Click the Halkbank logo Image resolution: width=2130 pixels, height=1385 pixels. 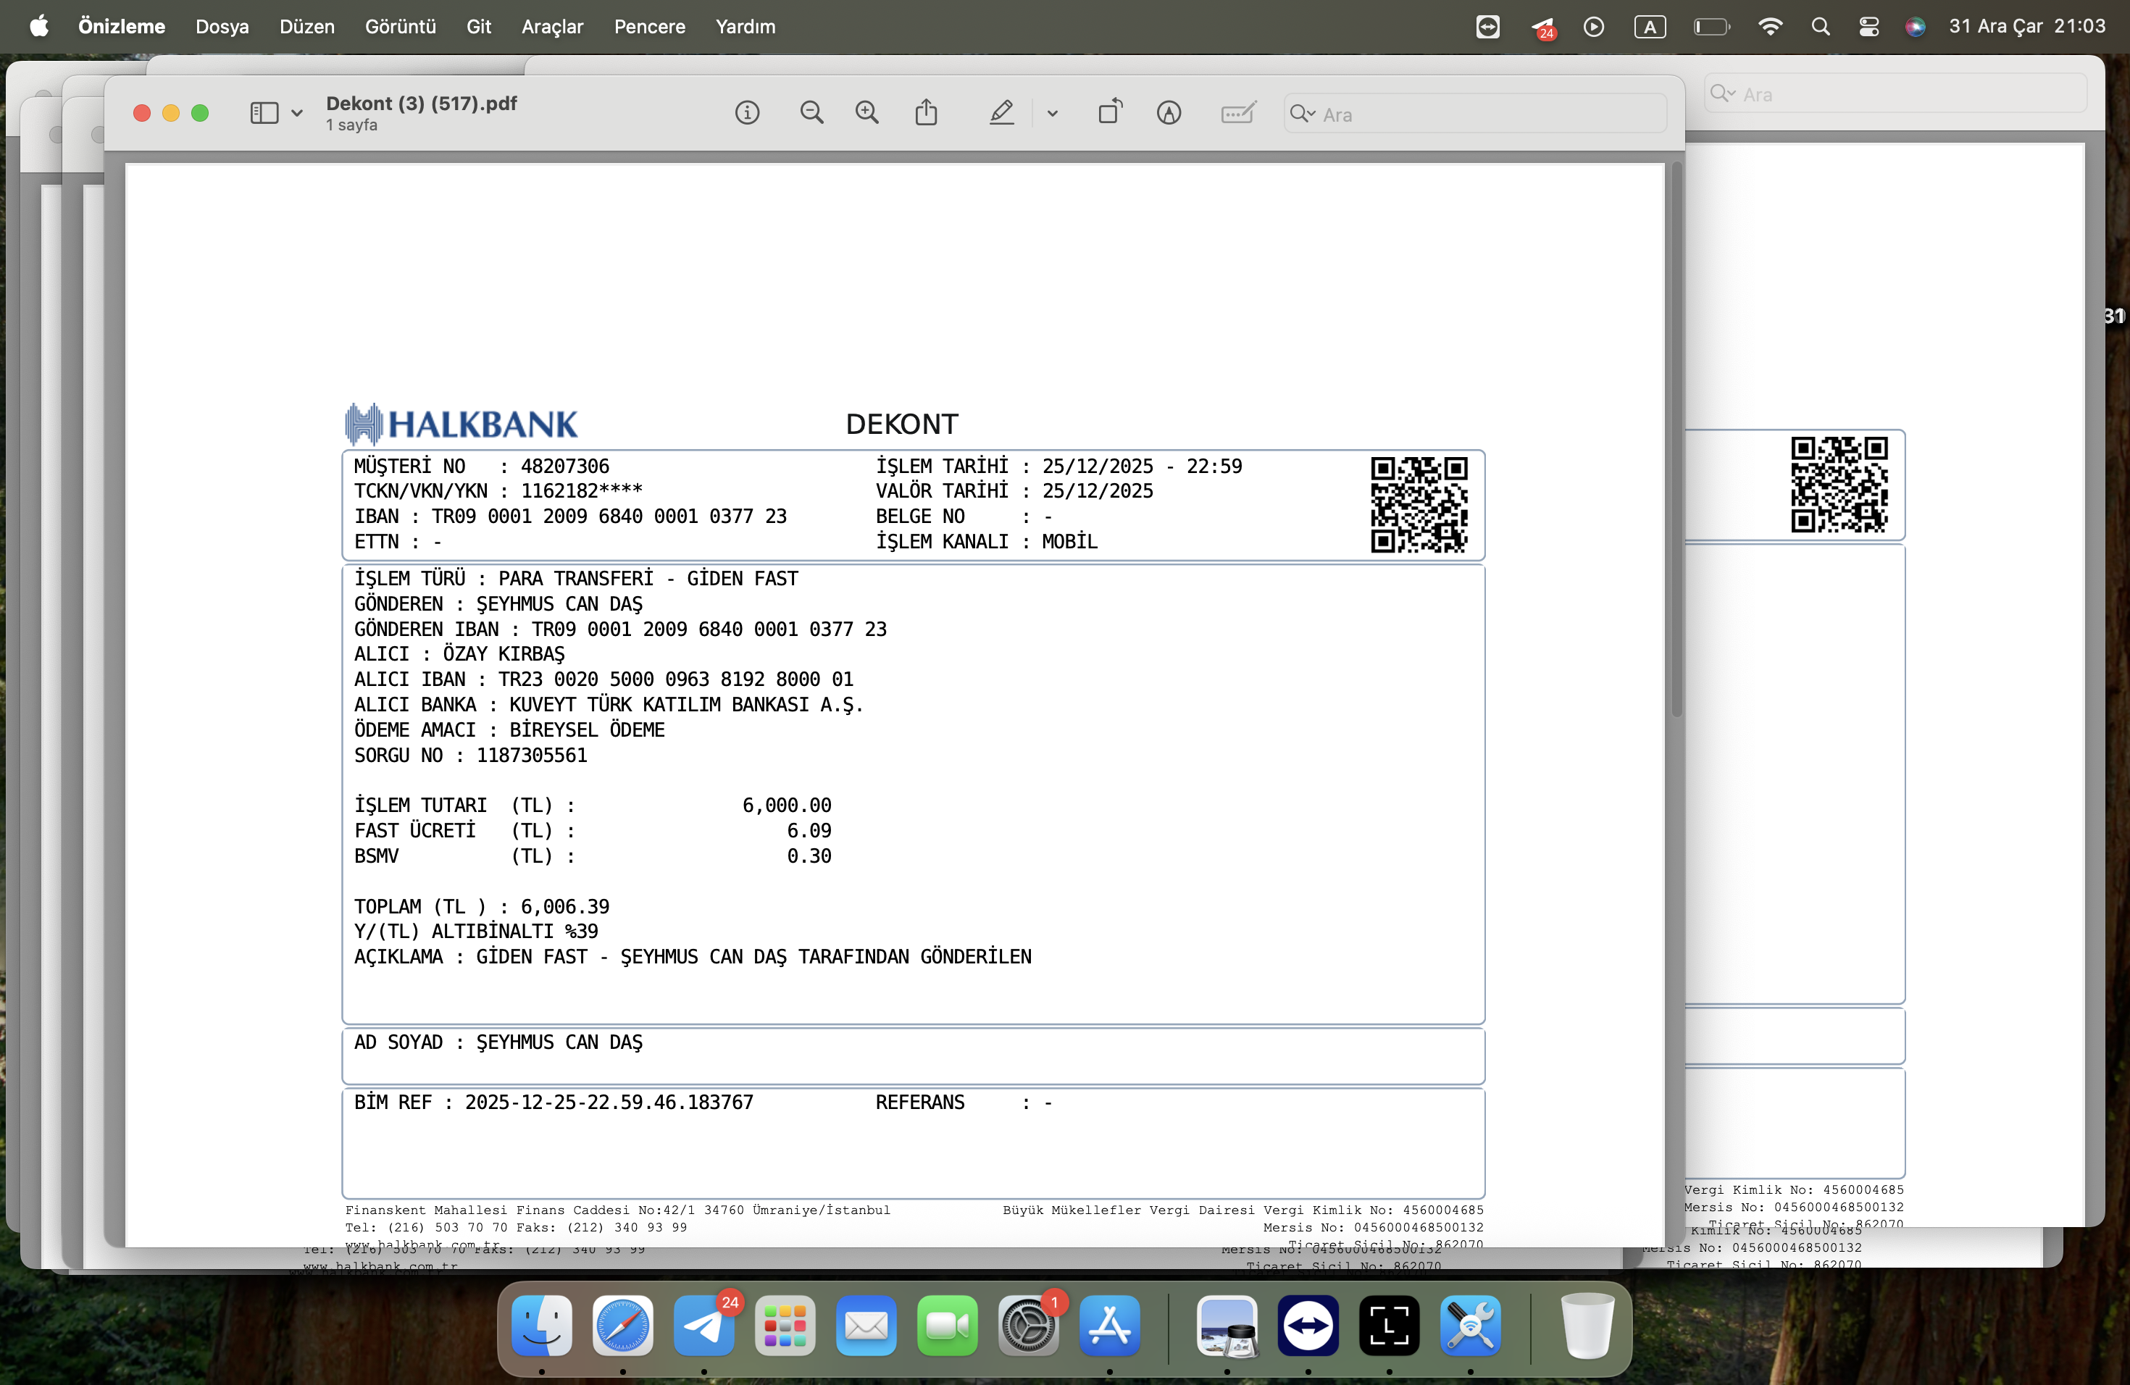point(461,424)
